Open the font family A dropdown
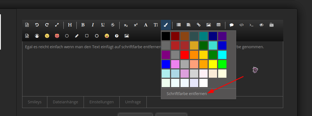Image resolution: width=312 pixels, height=116 pixels. click(146, 25)
